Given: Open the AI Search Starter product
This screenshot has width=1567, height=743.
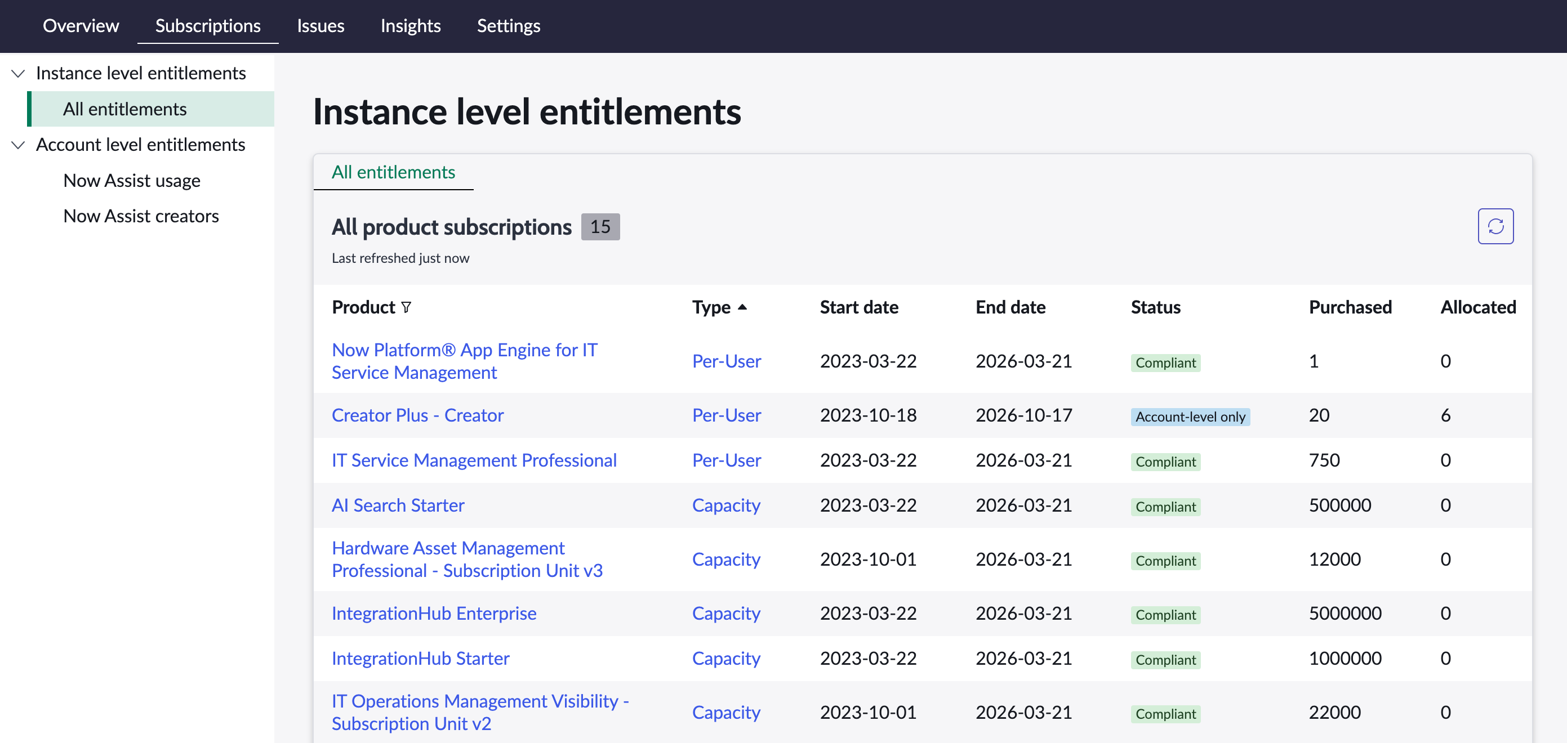Looking at the screenshot, I should (398, 505).
